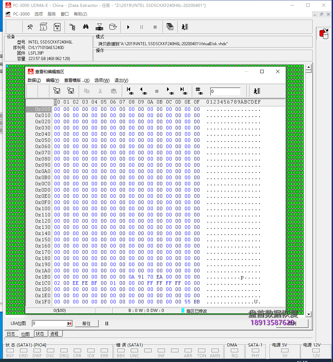Click the 扇区已修改 status indicator

(194, 311)
